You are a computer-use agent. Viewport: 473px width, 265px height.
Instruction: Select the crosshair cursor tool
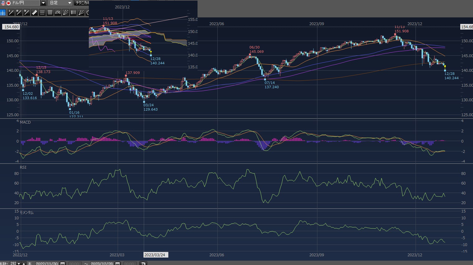click(3, 12)
